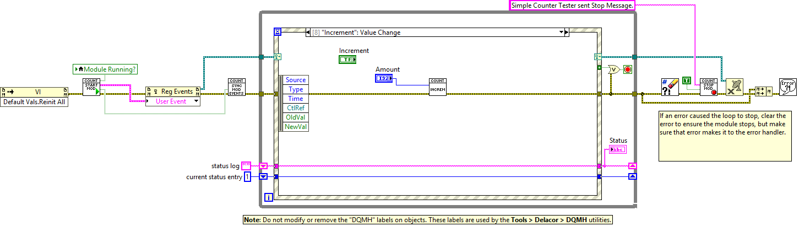Image resolution: width=799 pixels, height=226 pixels.
Task: Select the NewVal event data item
Action: [x=296, y=127]
